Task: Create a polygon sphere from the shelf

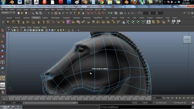Action: tap(8, 22)
